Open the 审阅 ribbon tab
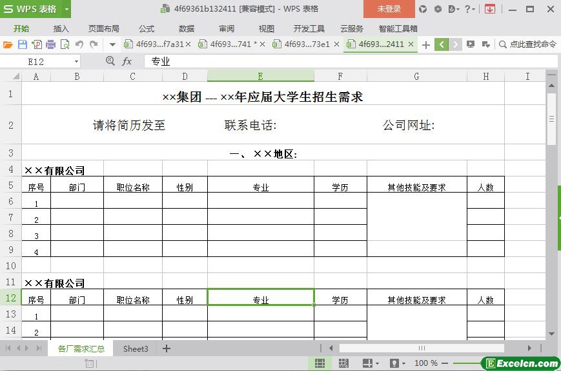The width and height of the screenshot is (561, 371). (x=227, y=28)
